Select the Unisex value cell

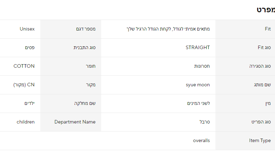pos(27,29)
